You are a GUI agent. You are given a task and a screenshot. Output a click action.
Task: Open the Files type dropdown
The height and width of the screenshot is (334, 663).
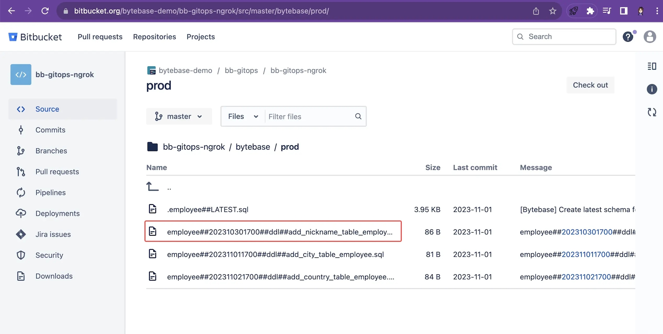pyautogui.click(x=243, y=116)
